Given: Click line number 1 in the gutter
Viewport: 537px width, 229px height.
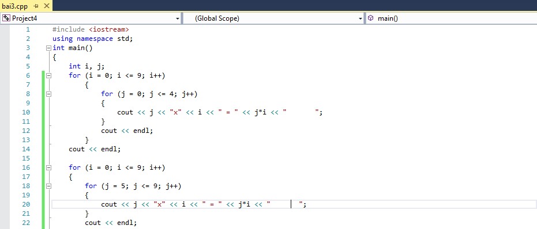Looking at the screenshot, I should click(x=28, y=29).
